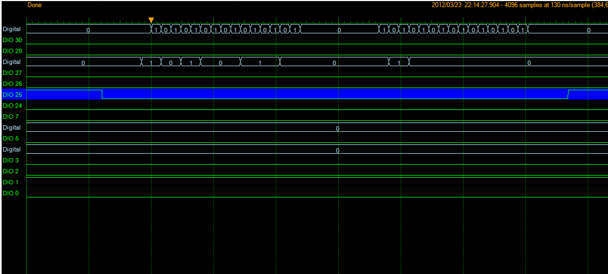608x274 pixels.
Task: Select the DIO 29 channel label
Action: coord(12,51)
